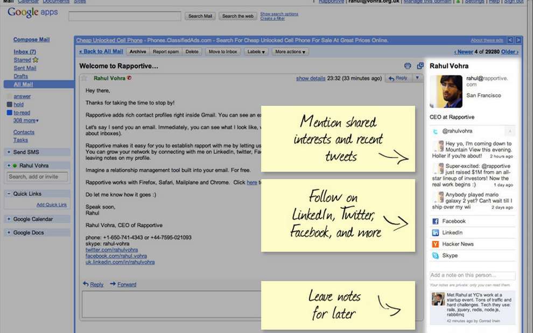Open message in new window icon

click(420, 66)
